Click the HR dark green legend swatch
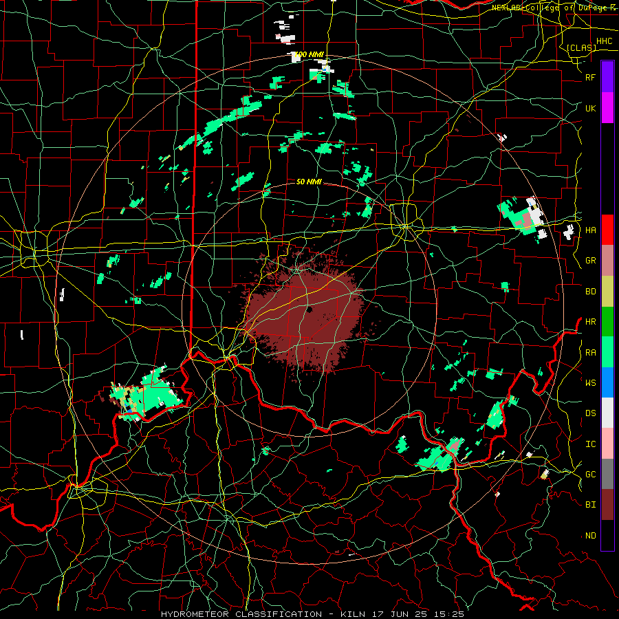Image resolution: width=619 pixels, height=619 pixels. pos(607,322)
